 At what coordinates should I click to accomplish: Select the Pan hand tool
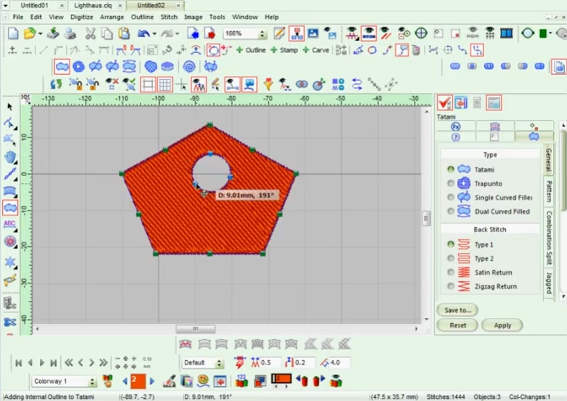point(10,157)
